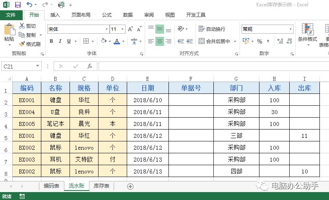The height and width of the screenshot is (200, 329).
Task: Open the 库存表 sheet tab
Action: coord(102,186)
